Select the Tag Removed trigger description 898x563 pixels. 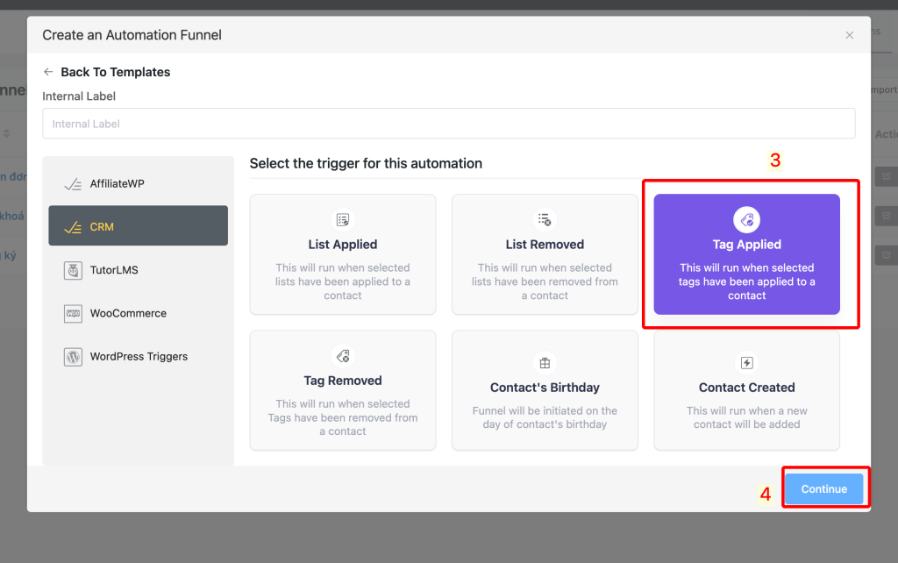[343, 417]
